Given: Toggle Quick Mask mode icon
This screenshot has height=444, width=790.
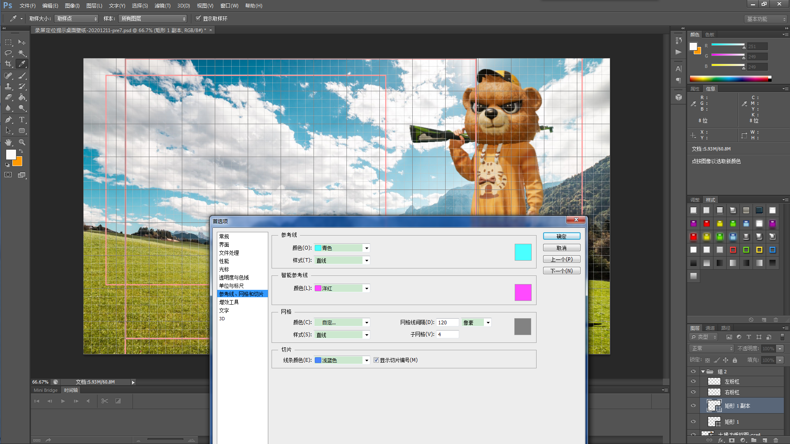Looking at the screenshot, I should 8,175.
